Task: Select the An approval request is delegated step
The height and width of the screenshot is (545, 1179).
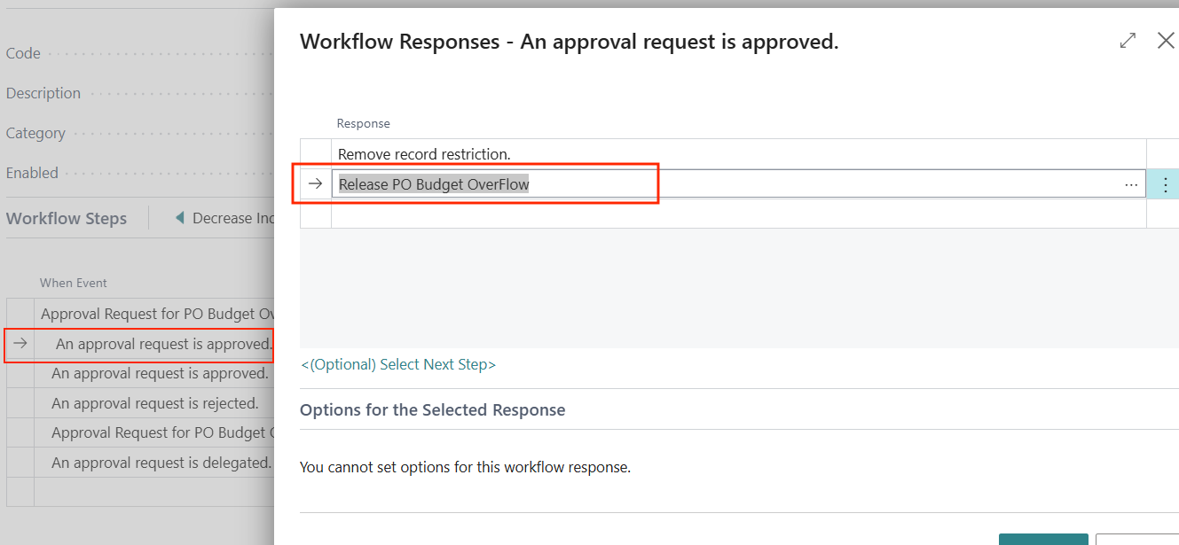Action: point(161,463)
